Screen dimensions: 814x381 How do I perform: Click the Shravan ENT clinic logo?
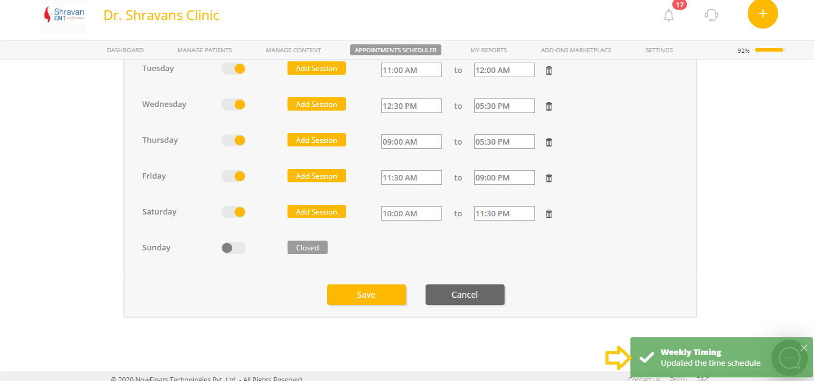pyautogui.click(x=63, y=16)
